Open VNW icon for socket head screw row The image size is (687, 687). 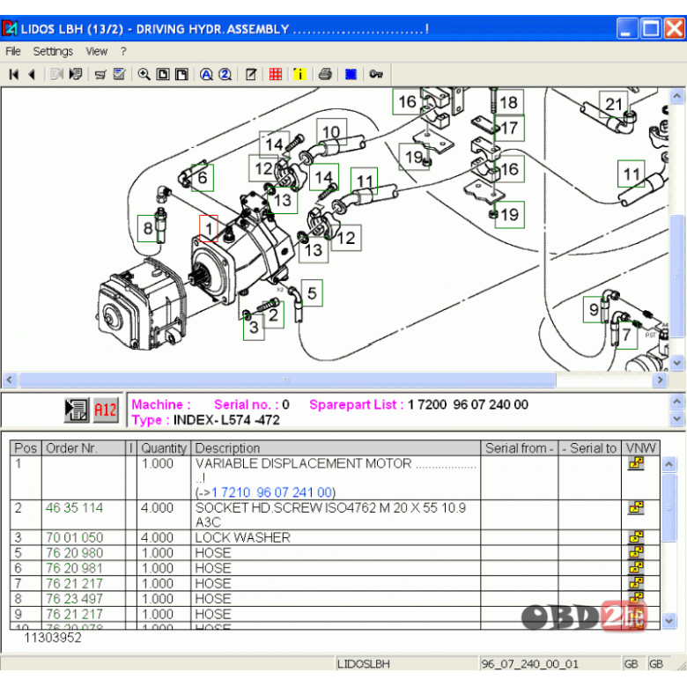636,508
